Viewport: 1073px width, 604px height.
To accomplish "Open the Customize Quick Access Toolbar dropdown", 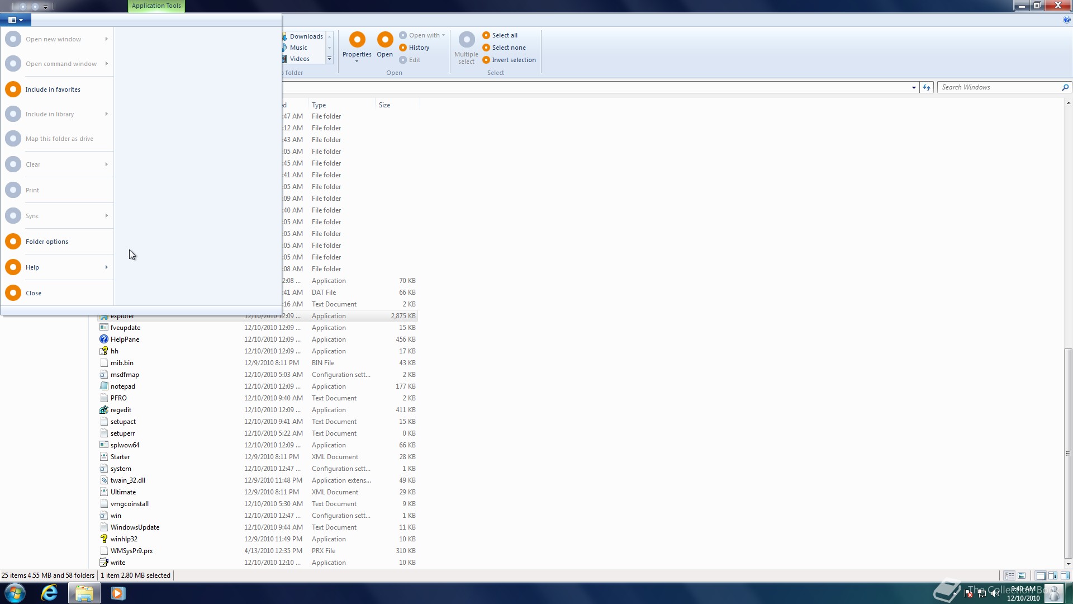I will click(x=46, y=7).
